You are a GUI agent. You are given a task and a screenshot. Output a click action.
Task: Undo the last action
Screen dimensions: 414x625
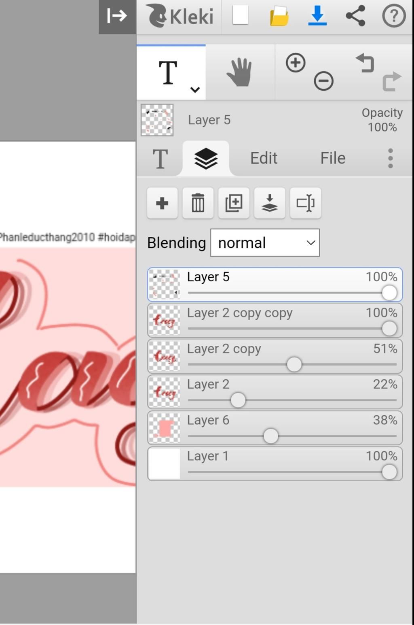pyautogui.click(x=365, y=63)
